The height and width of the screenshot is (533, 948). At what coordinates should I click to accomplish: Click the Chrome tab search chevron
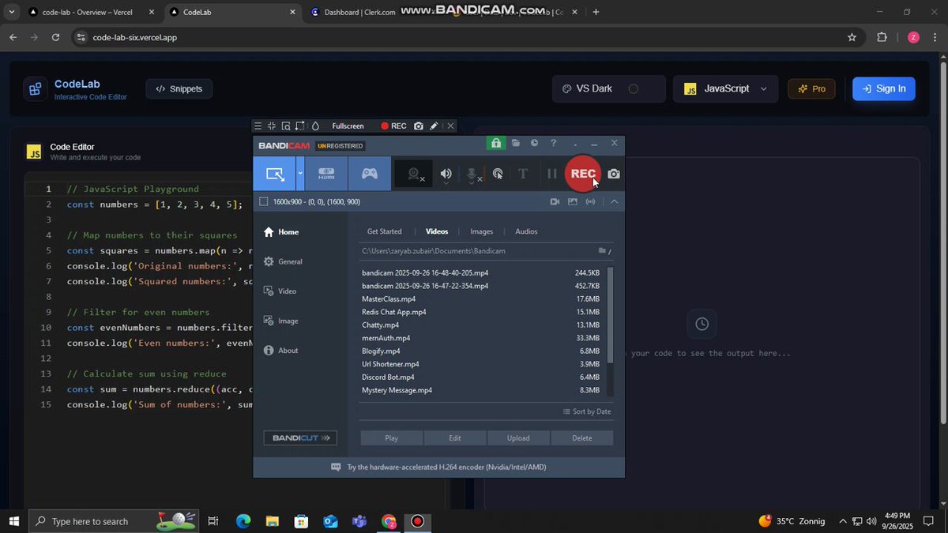click(x=11, y=12)
